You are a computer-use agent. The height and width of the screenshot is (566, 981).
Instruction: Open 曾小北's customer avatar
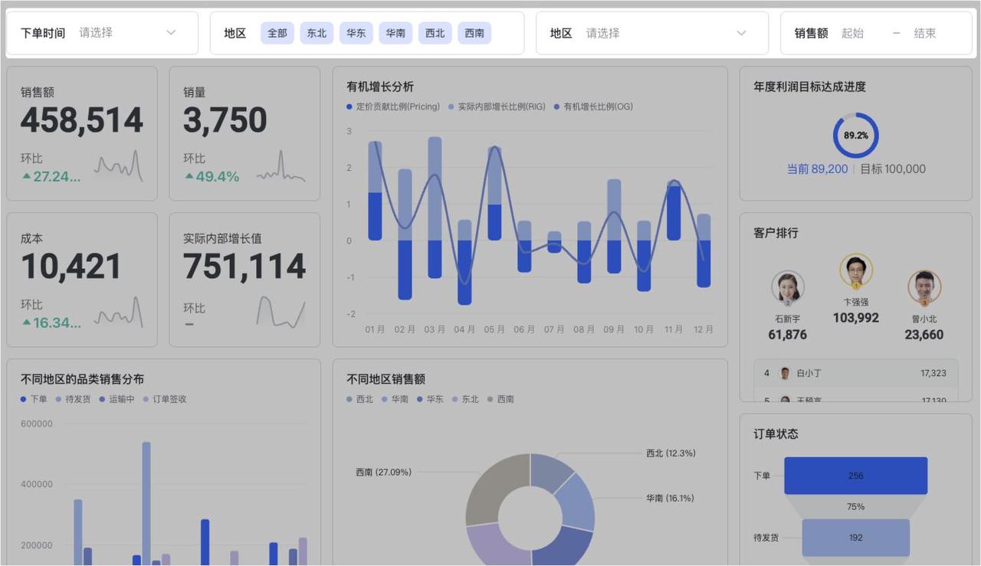[x=924, y=288]
